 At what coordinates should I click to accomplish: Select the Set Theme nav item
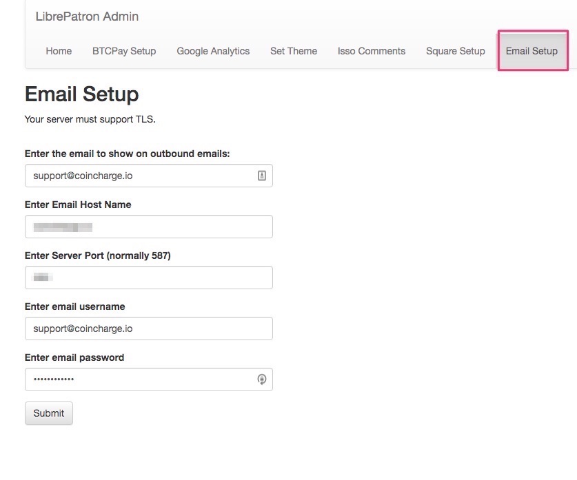coord(294,51)
